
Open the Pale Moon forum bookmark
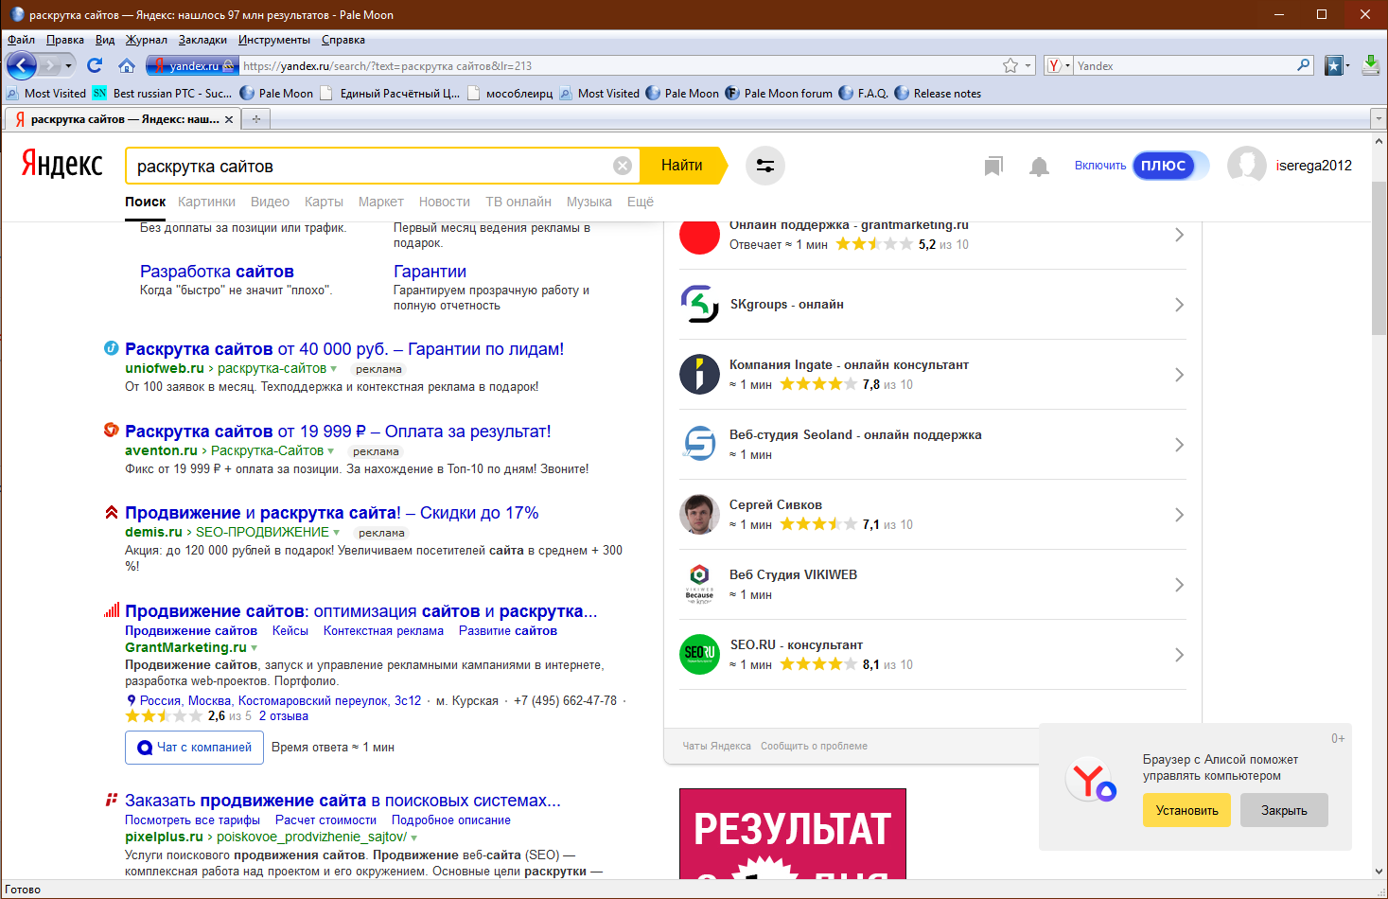[x=780, y=93]
